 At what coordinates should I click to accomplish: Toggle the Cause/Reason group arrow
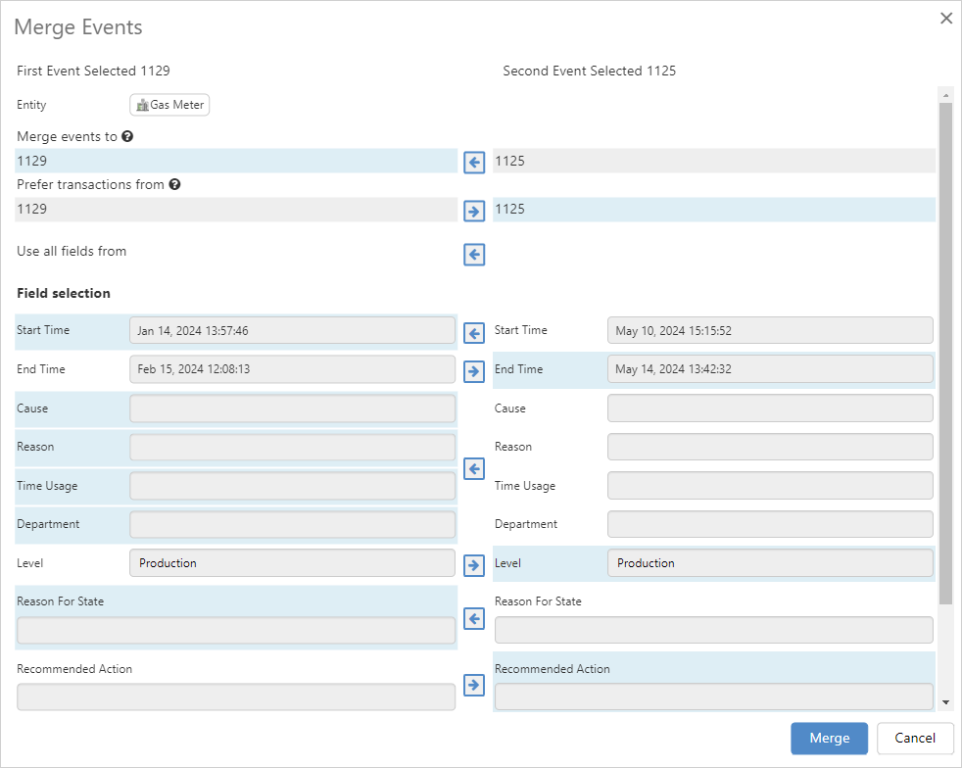474,468
